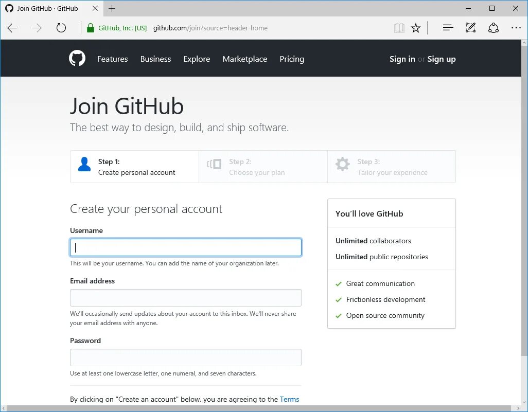This screenshot has width=528, height=412.
Task: Click the Step 2 plan icon
Action: tap(214, 164)
